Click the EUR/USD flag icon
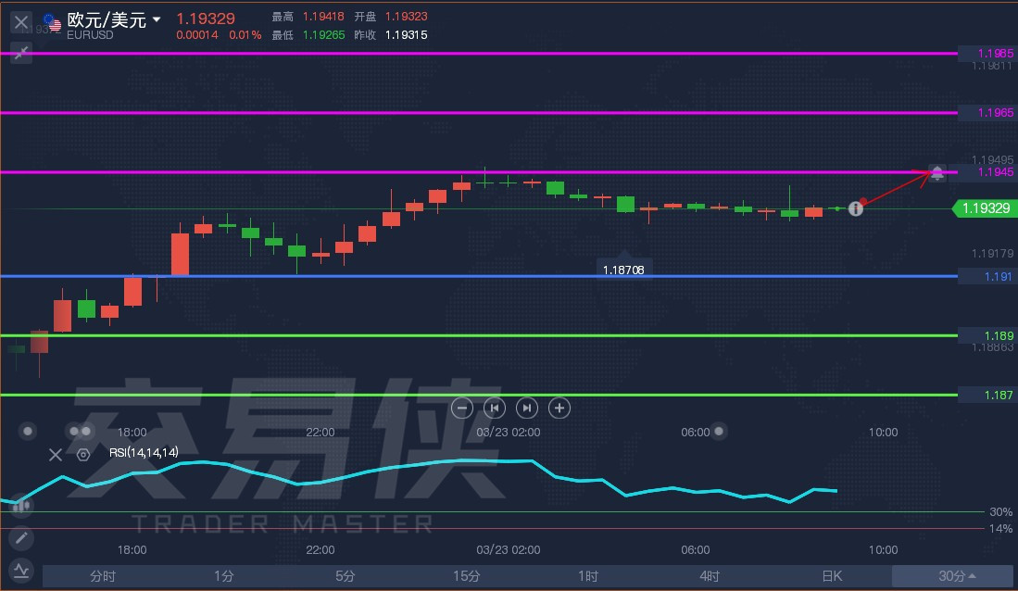Image resolution: width=1018 pixels, height=591 pixels. (53, 23)
